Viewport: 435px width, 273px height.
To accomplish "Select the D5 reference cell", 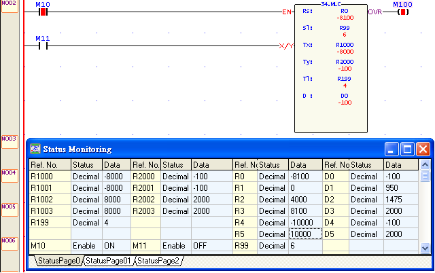I will pyautogui.click(x=336, y=234).
